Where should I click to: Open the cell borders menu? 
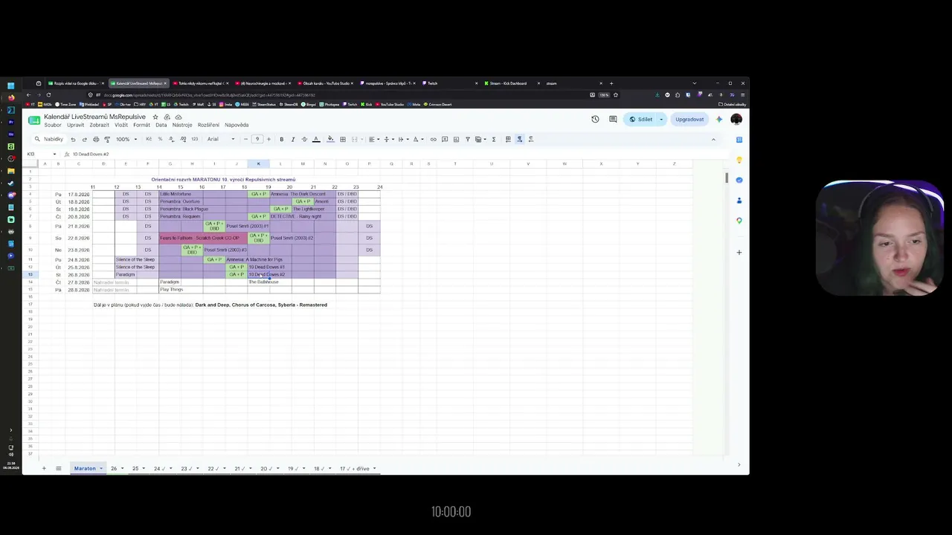tap(342, 139)
